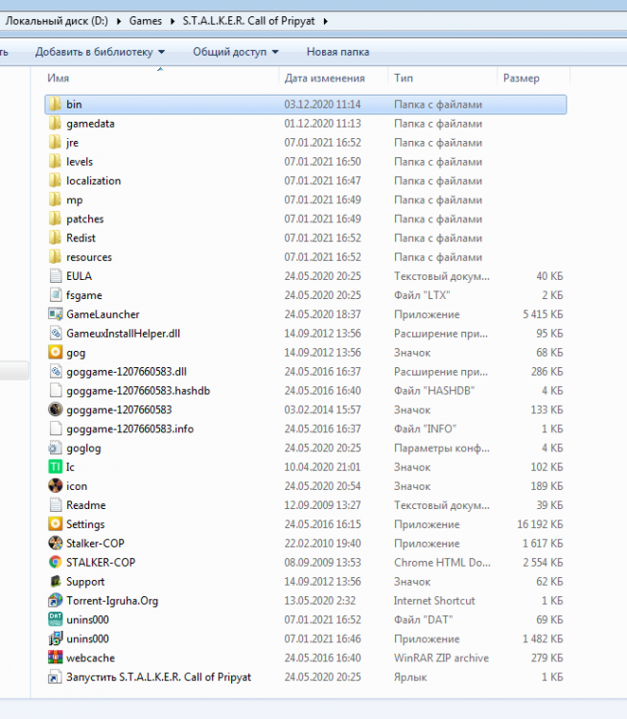Select the goggame-1207660583.hashdb file icon
Screen dimensions: 627x719
click(x=55, y=391)
